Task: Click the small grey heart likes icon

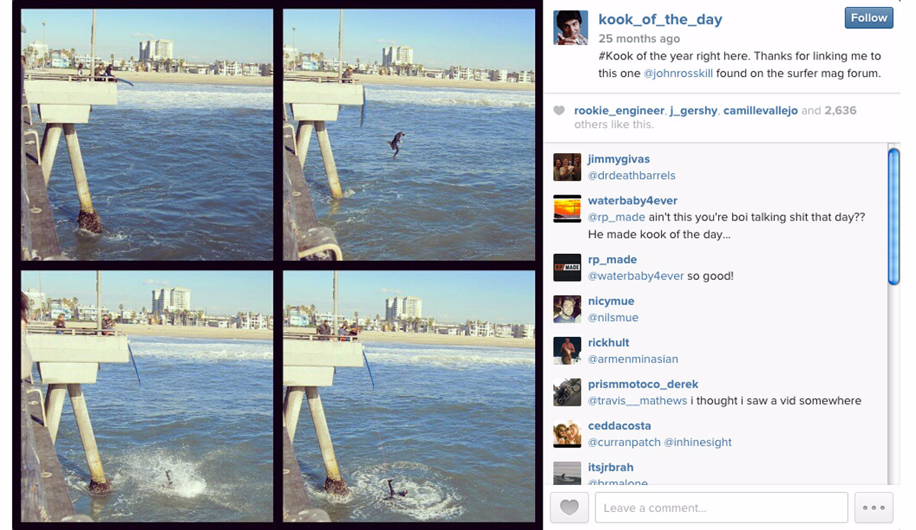Action: (x=559, y=111)
